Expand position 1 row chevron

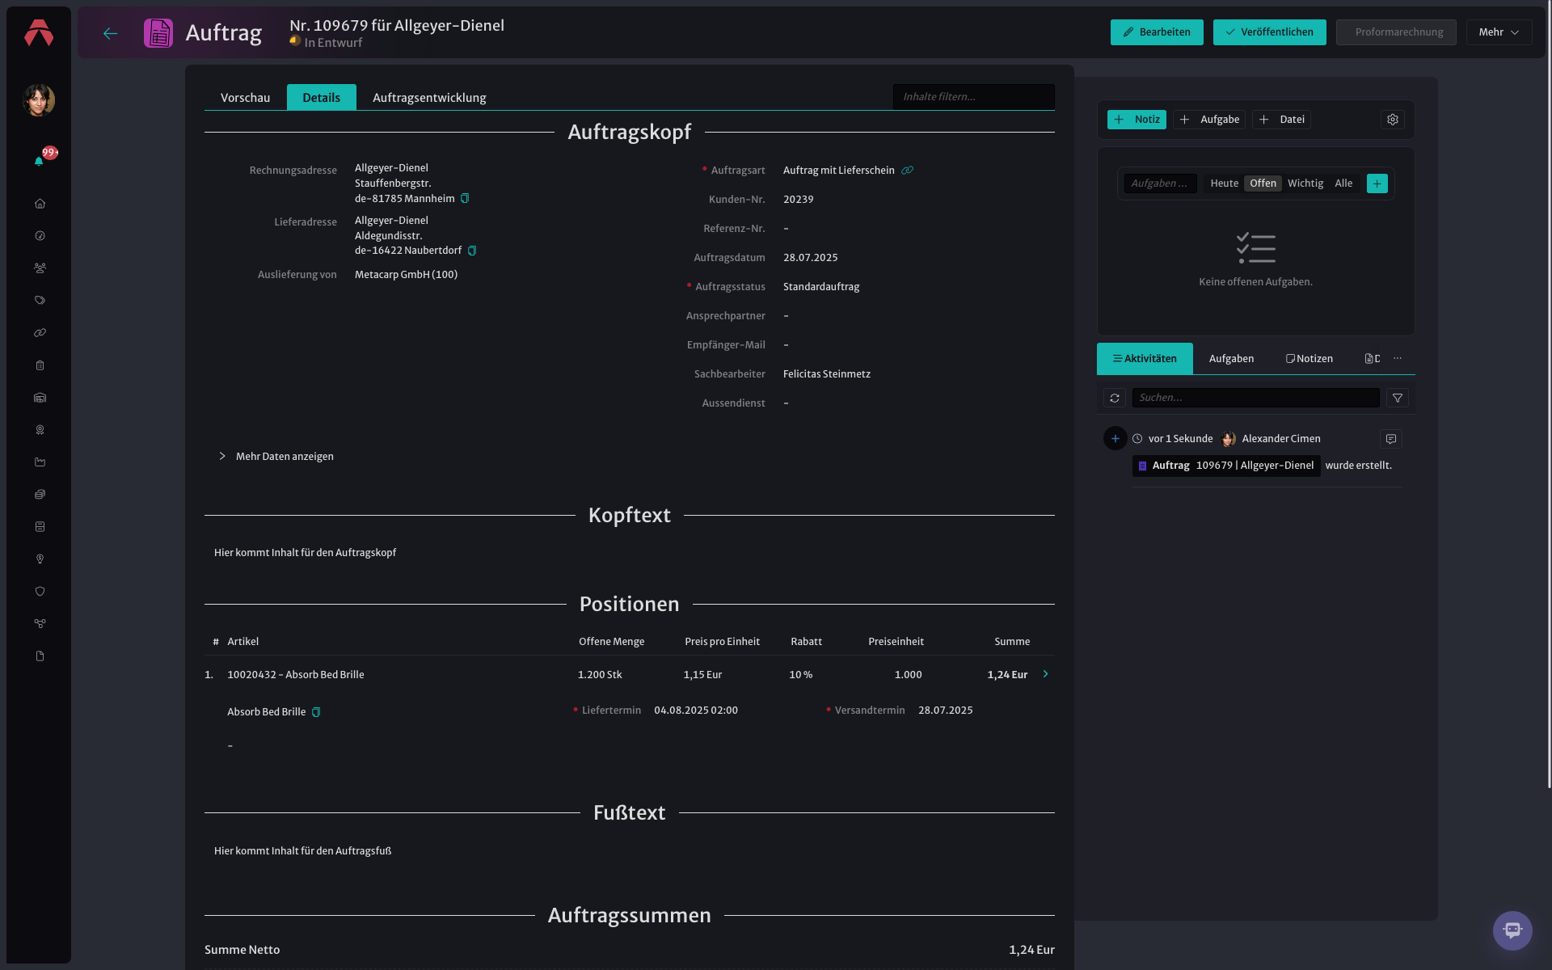[1045, 674]
